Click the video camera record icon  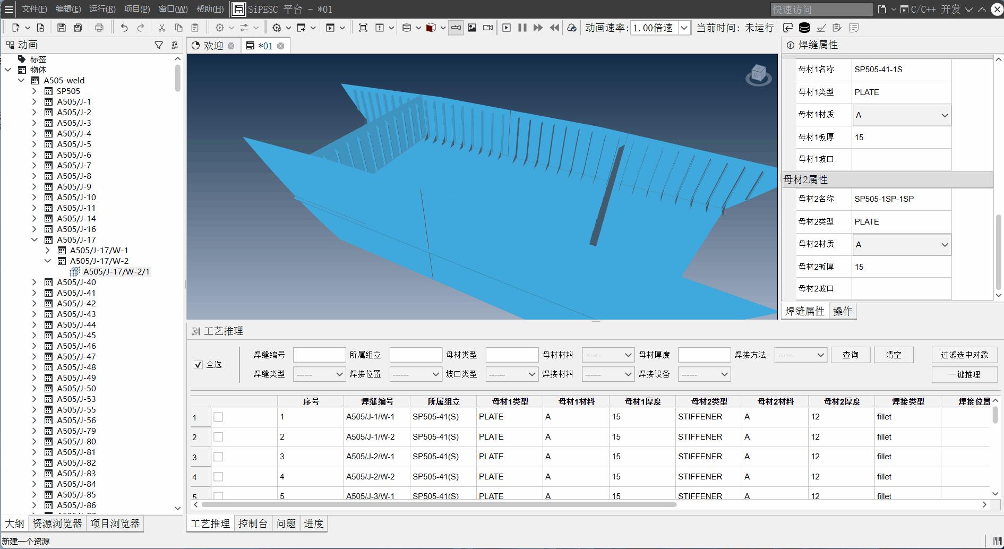(x=488, y=28)
